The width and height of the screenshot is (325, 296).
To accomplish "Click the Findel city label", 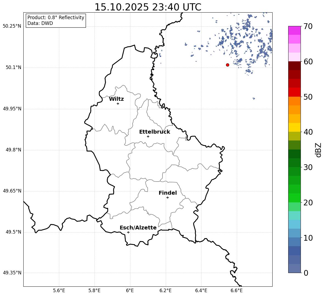I will point(168,193).
